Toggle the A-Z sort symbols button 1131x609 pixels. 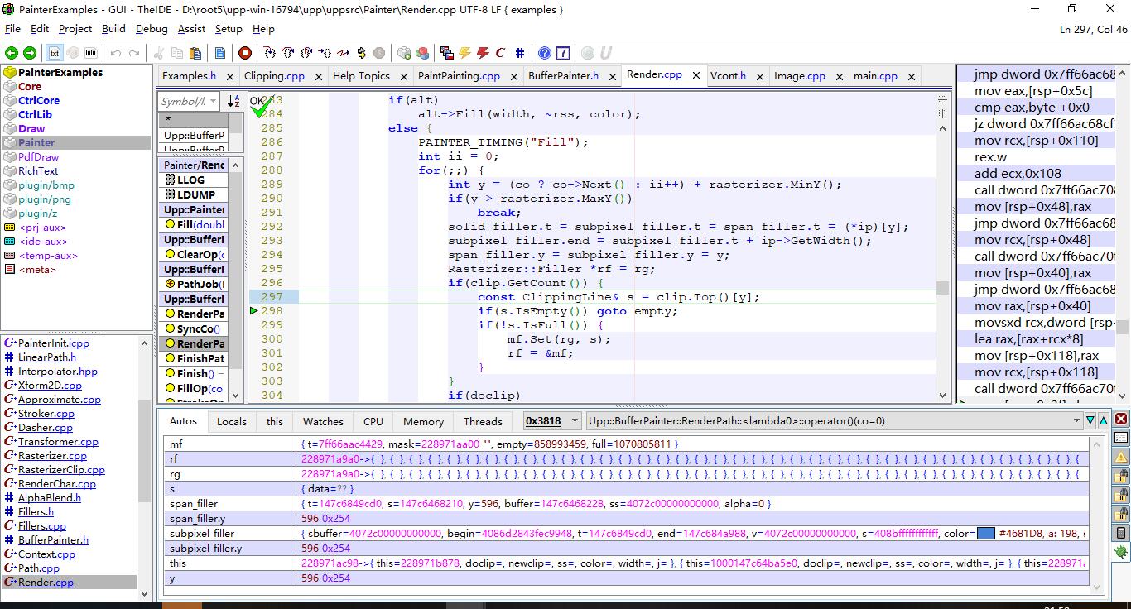point(233,101)
